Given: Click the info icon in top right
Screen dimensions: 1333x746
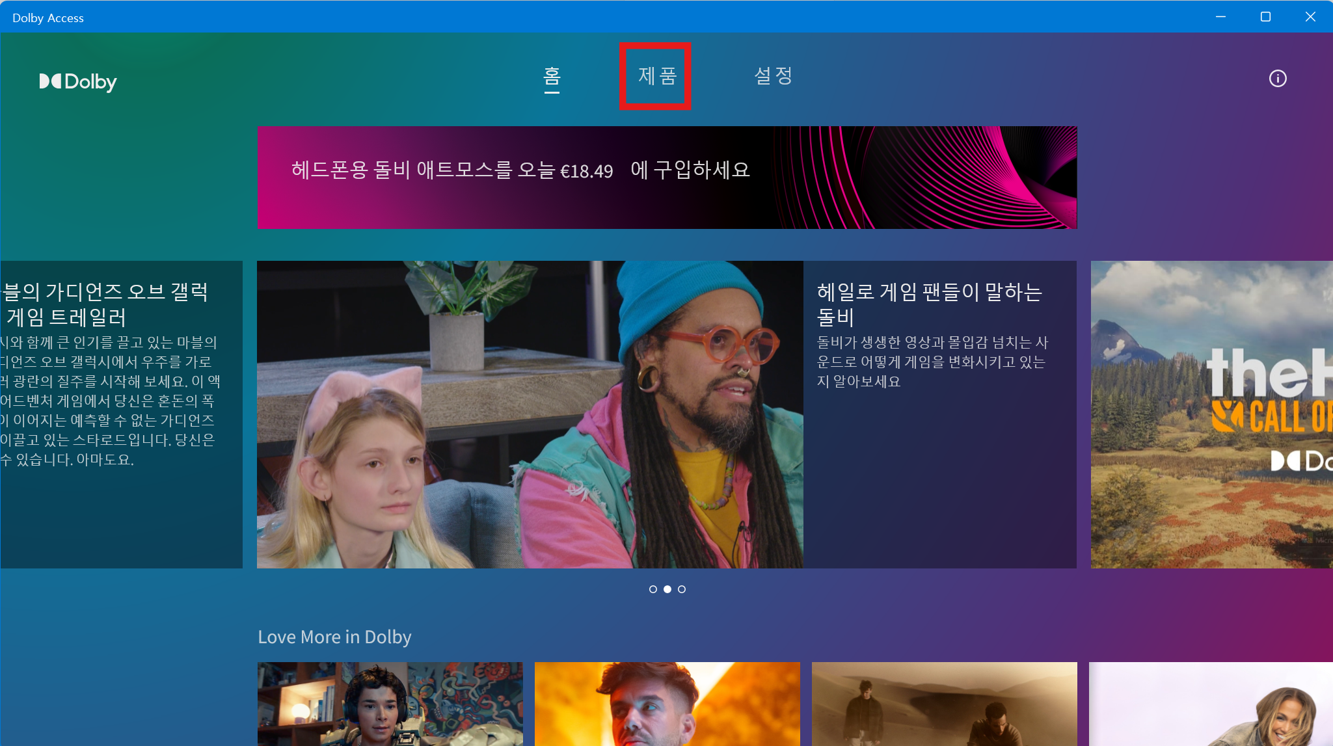Looking at the screenshot, I should tap(1277, 79).
